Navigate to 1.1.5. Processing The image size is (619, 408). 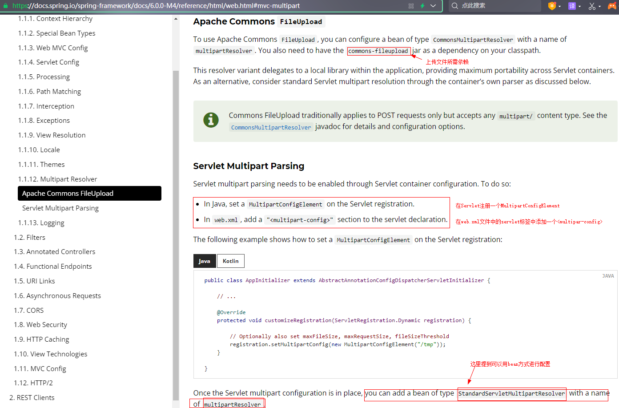44,77
